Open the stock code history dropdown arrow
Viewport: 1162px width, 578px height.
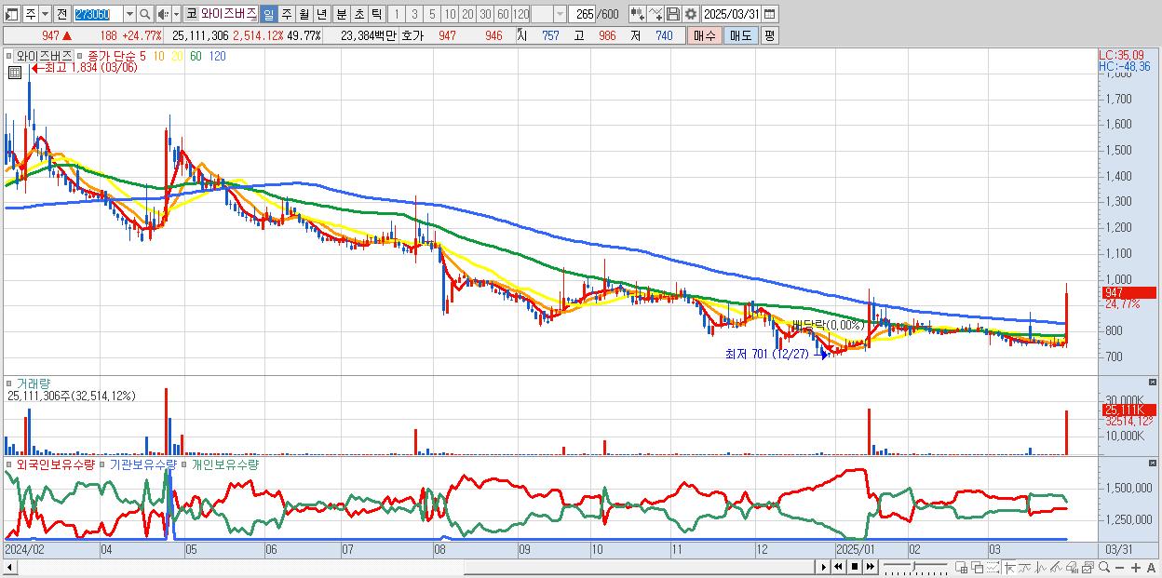point(129,14)
